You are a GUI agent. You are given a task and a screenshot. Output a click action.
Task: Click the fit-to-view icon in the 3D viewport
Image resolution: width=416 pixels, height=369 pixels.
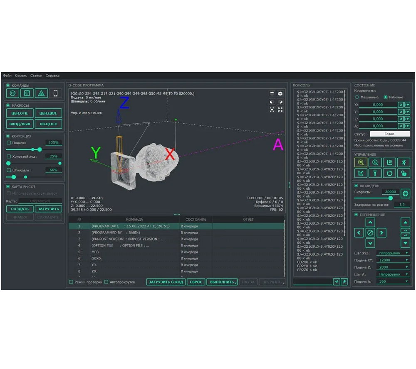pos(272,109)
